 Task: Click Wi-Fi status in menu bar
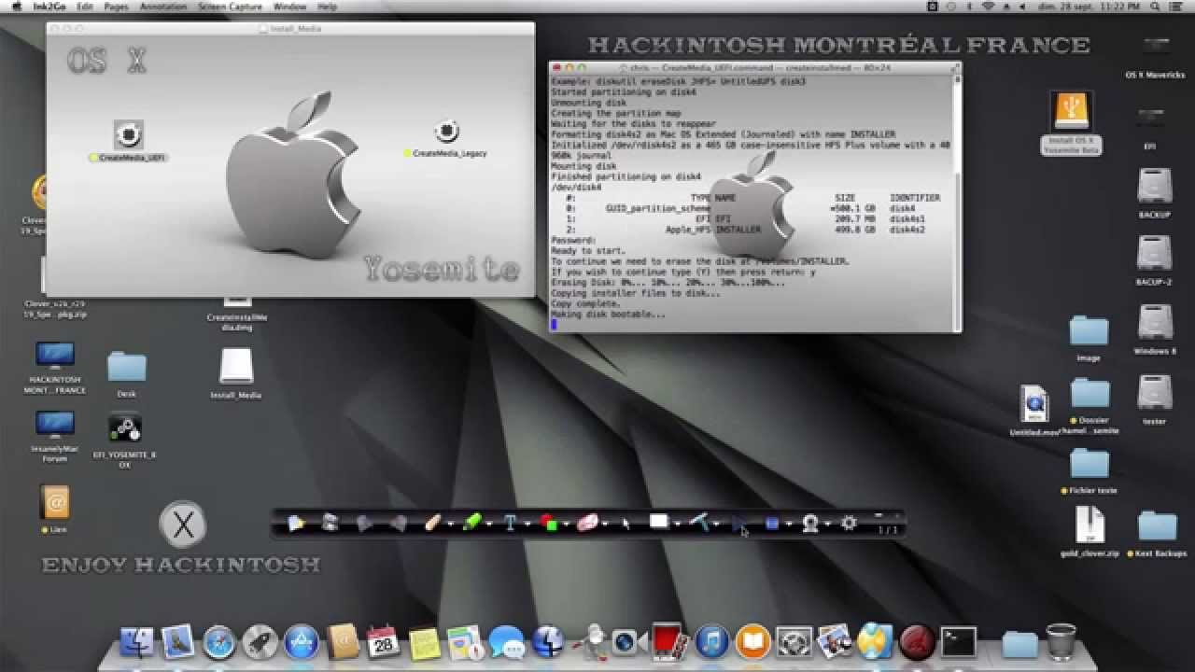click(987, 7)
